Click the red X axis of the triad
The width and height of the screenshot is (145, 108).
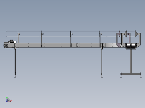pyautogui.click(x=9, y=101)
